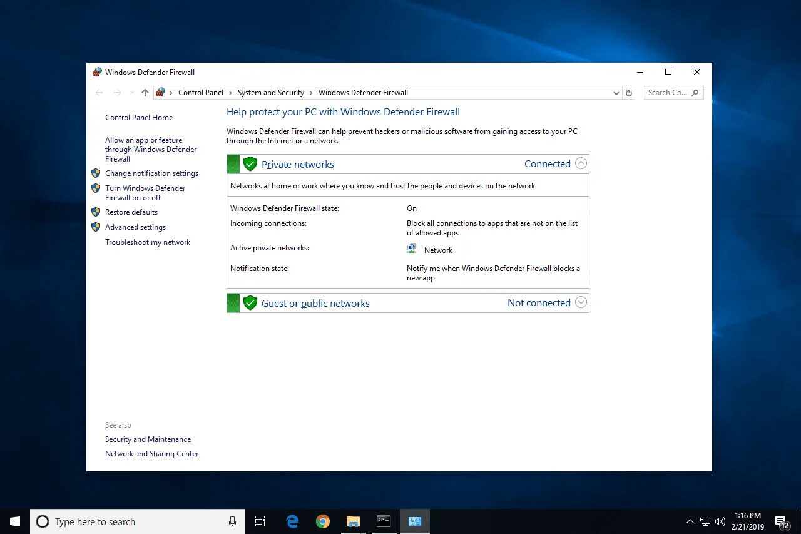
Task: Click the search magnifier icon
Action: tap(695, 93)
